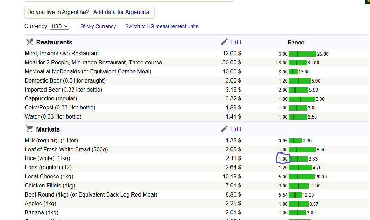Click the Inexpensive Restaurant meal range bar

pyautogui.click(x=302, y=54)
